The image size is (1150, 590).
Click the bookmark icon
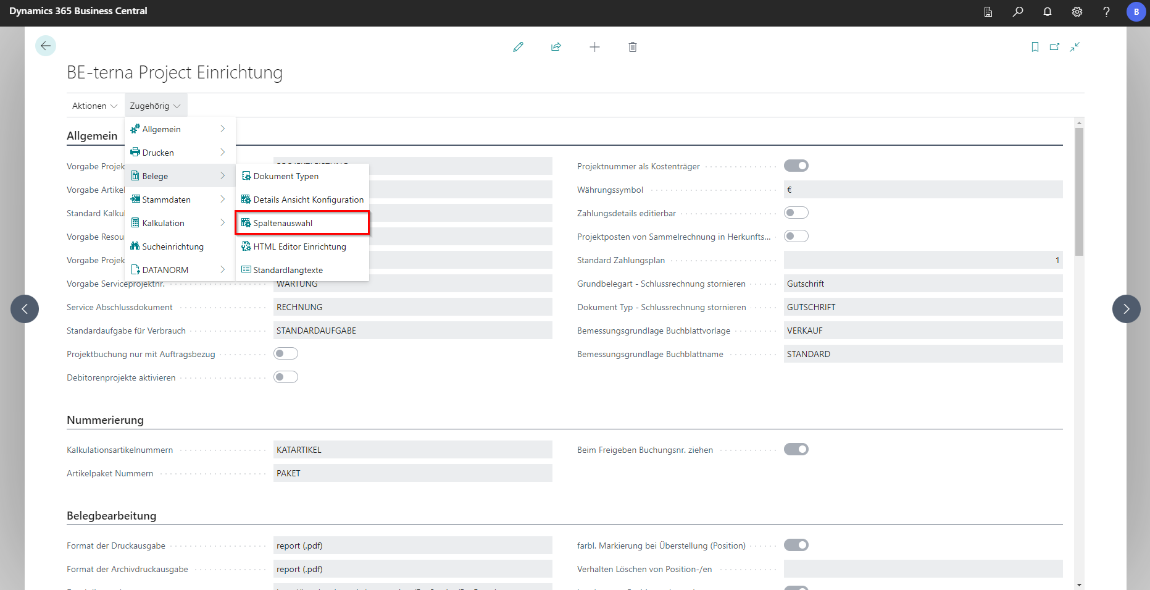point(1035,47)
